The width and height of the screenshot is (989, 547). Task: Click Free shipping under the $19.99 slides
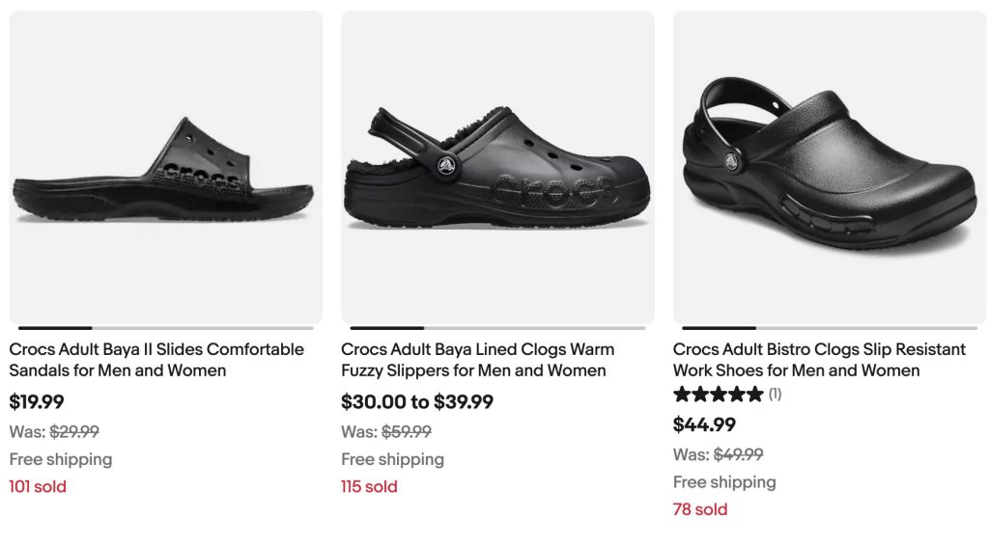pos(61,459)
